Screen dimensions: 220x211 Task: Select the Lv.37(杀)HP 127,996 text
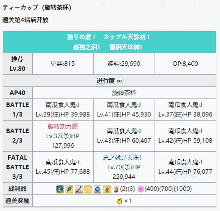(x=63, y=141)
